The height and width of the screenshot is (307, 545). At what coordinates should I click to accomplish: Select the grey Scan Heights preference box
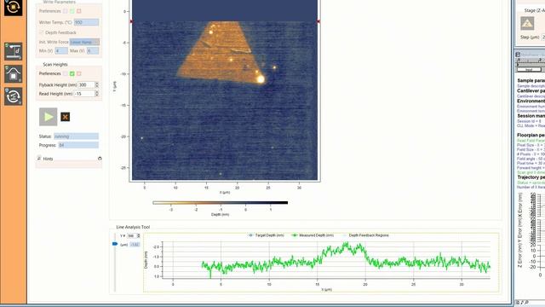tap(65, 73)
